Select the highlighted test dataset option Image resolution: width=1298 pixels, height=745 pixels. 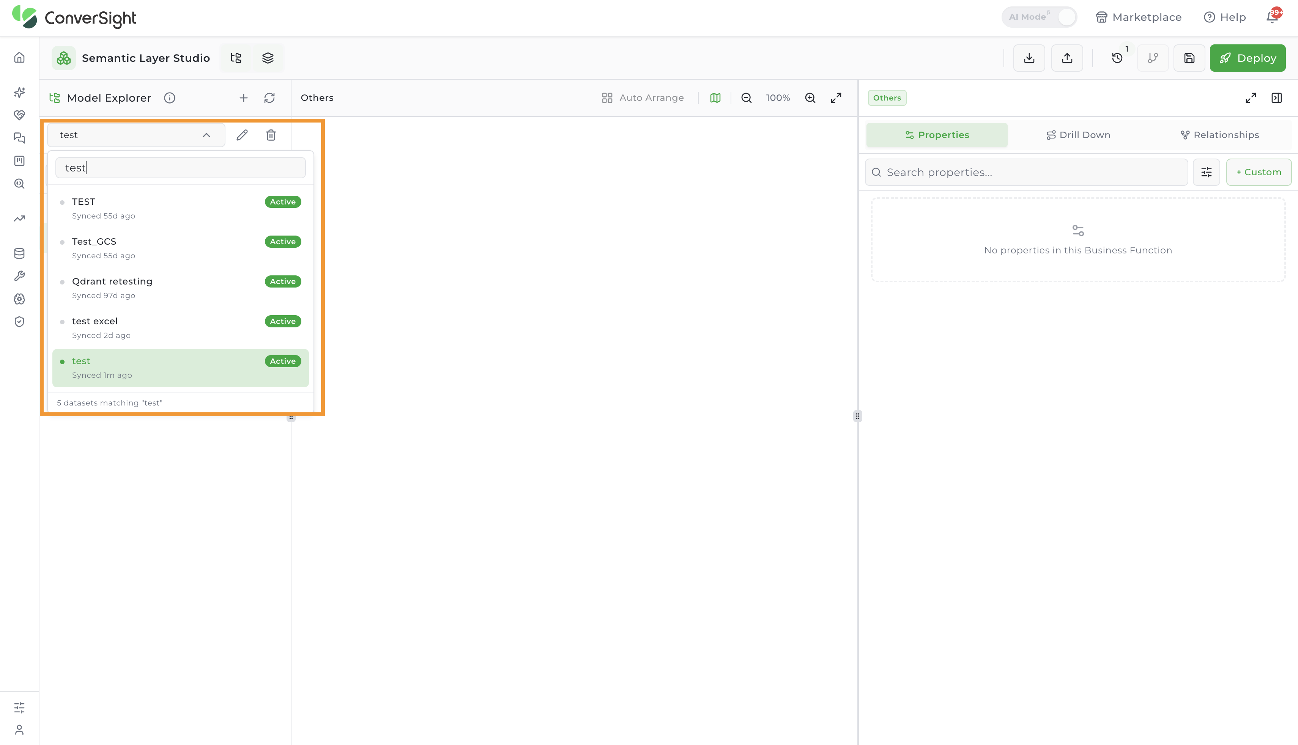tap(181, 368)
